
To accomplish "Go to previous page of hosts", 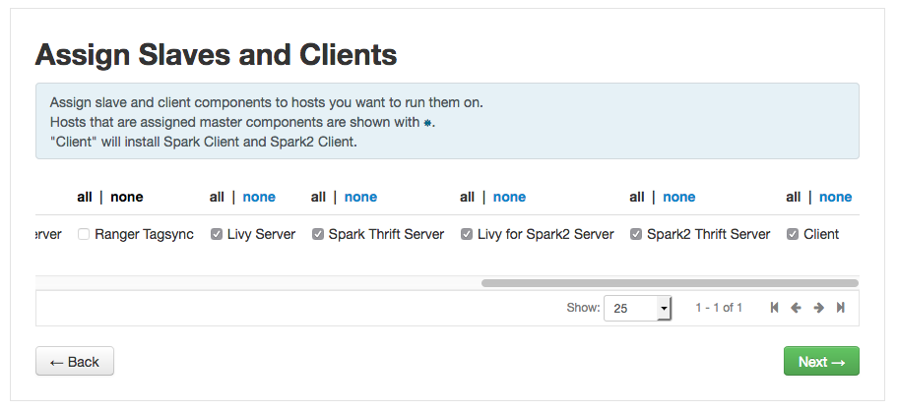I will click(x=797, y=308).
